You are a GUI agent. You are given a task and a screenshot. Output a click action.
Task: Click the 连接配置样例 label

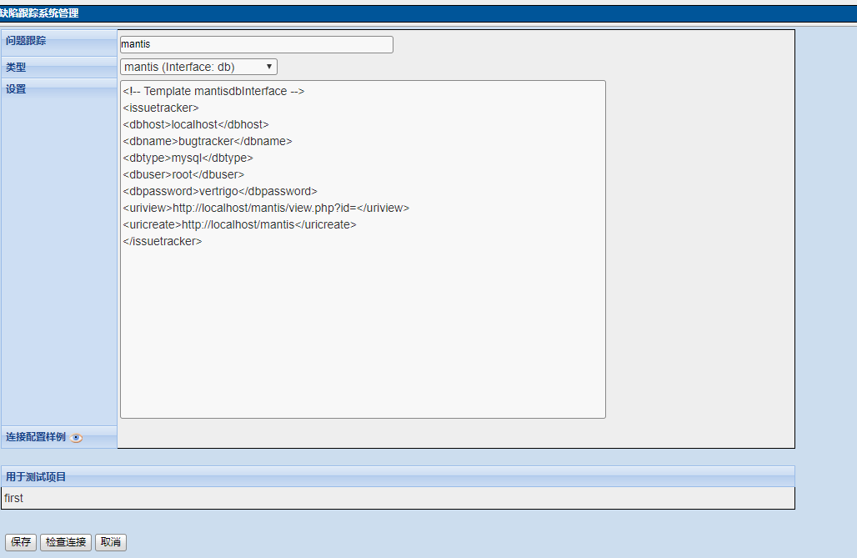(36, 437)
